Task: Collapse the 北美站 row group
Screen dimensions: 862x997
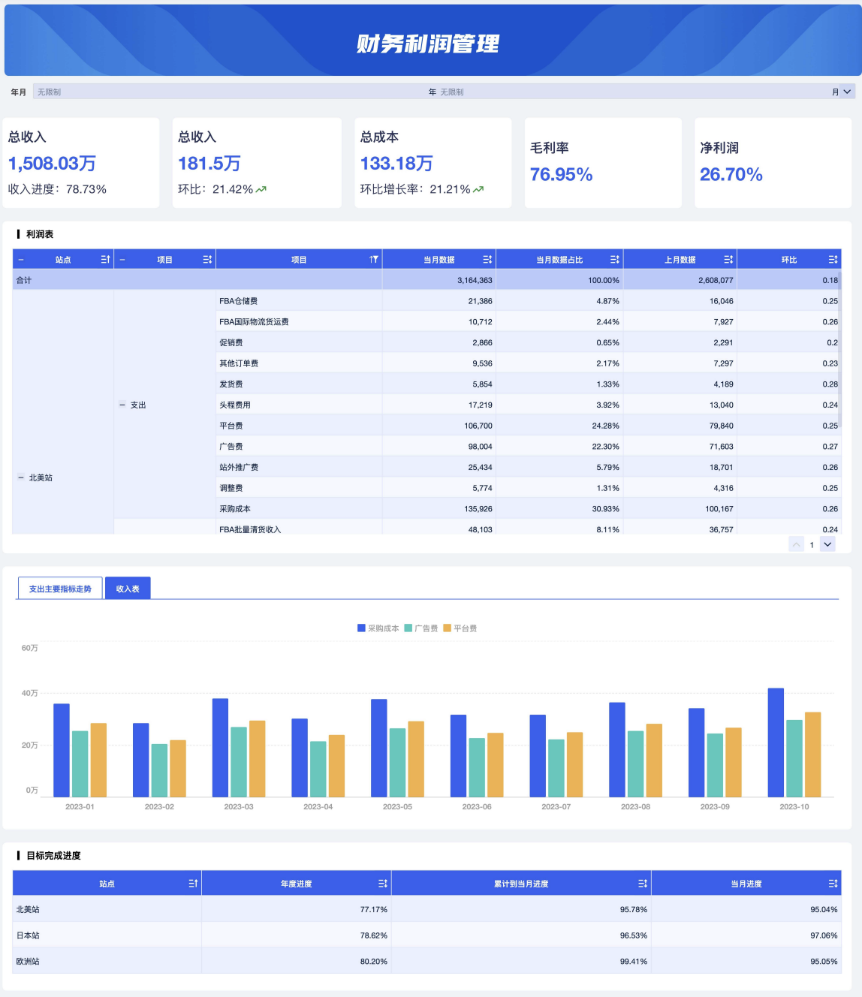Action: 21,477
